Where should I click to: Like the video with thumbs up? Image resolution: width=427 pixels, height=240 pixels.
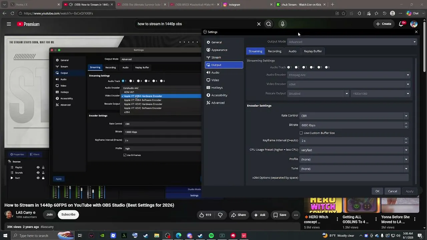[x=205, y=215]
